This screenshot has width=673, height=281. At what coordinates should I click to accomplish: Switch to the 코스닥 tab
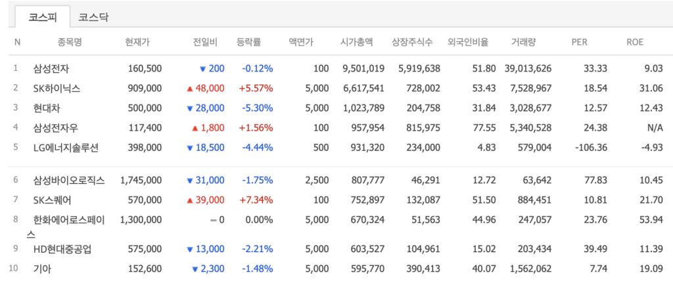click(x=93, y=18)
